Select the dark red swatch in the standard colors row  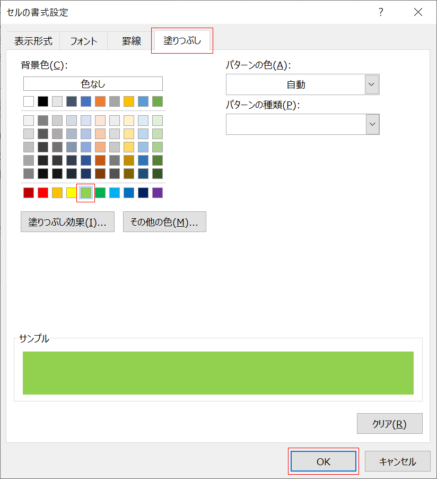[28, 192]
